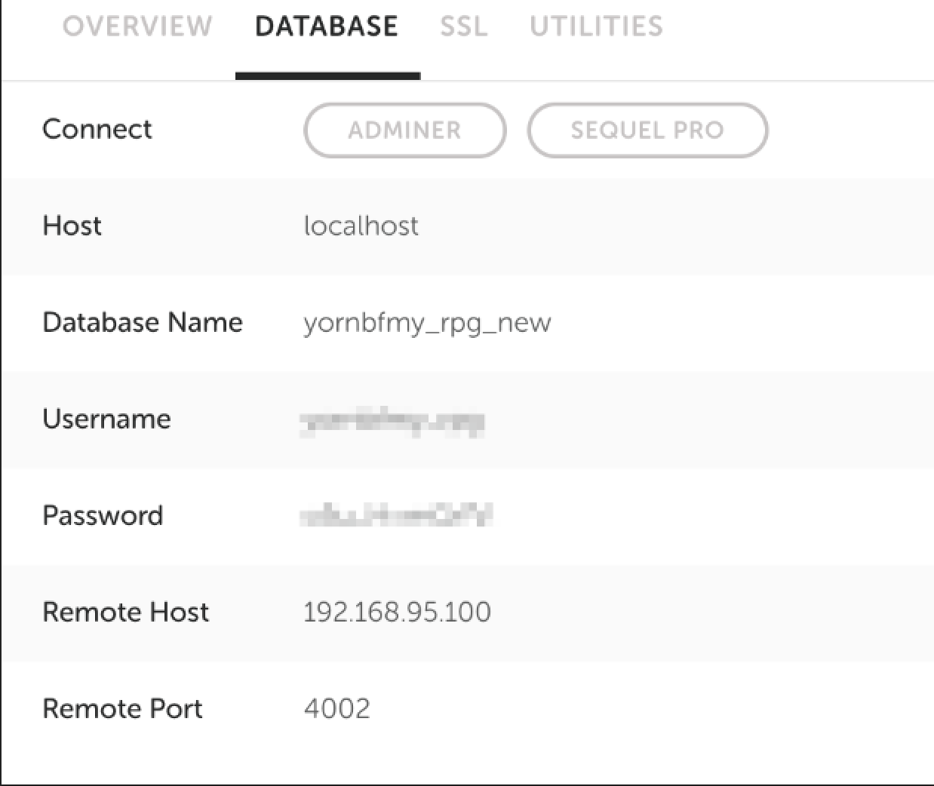Click the dark underline beneath DATABASE tab

tap(327, 75)
